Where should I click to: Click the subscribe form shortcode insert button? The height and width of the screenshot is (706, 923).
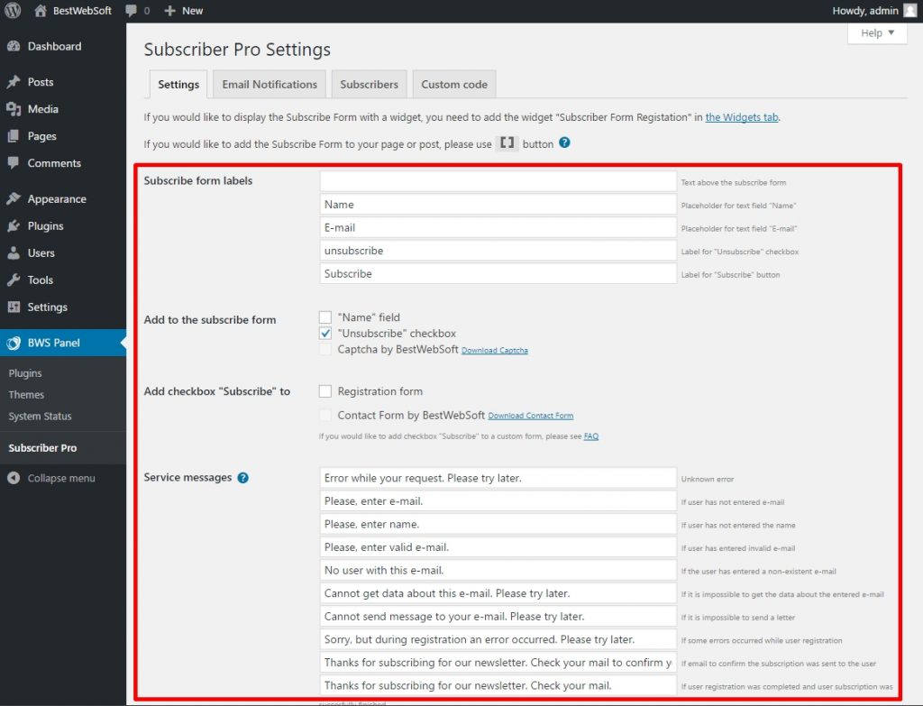click(507, 142)
